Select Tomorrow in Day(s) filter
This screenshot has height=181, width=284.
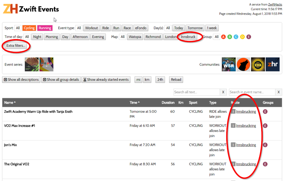pos(195,28)
